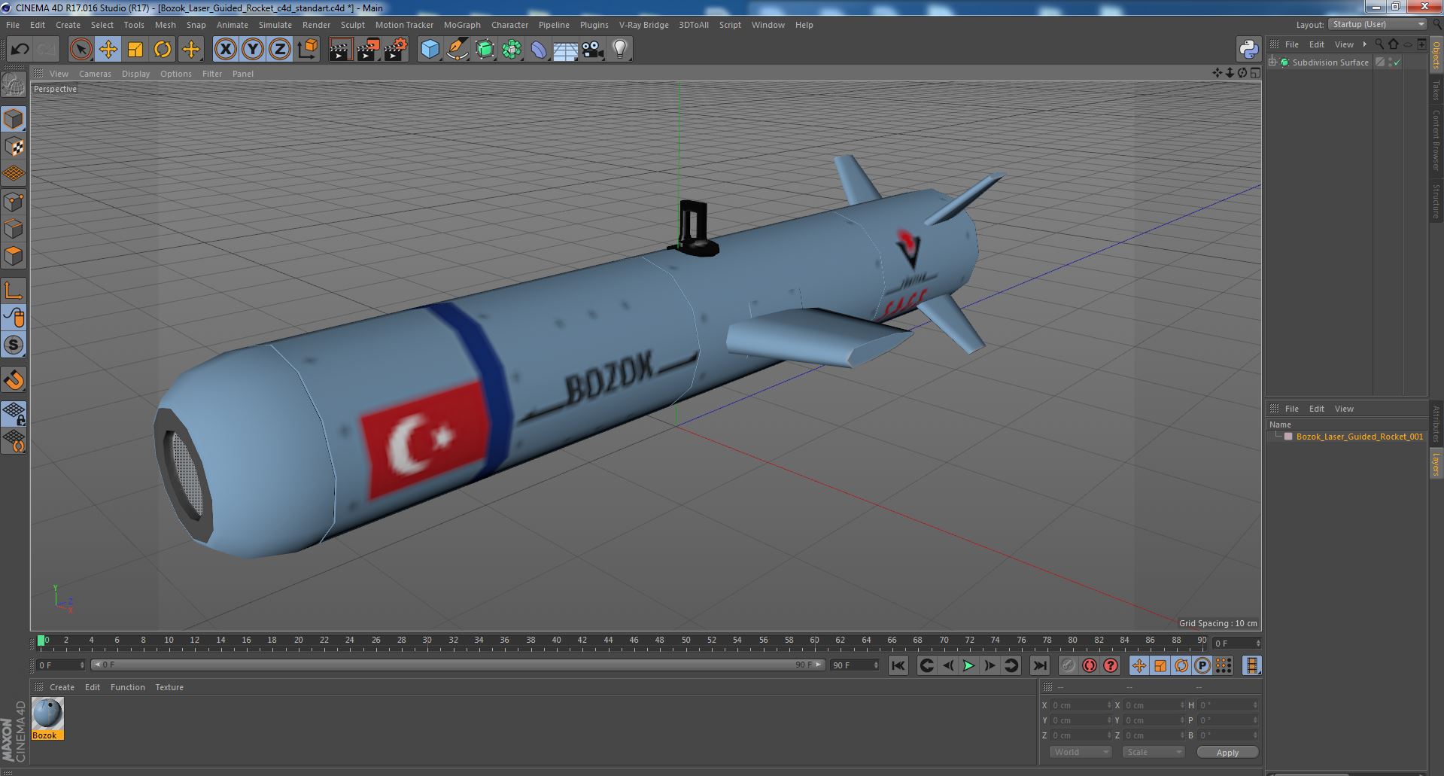This screenshot has width=1444, height=776.
Task: Toggle parameter keyframe recording
Action: click(x=1202, y=665)
